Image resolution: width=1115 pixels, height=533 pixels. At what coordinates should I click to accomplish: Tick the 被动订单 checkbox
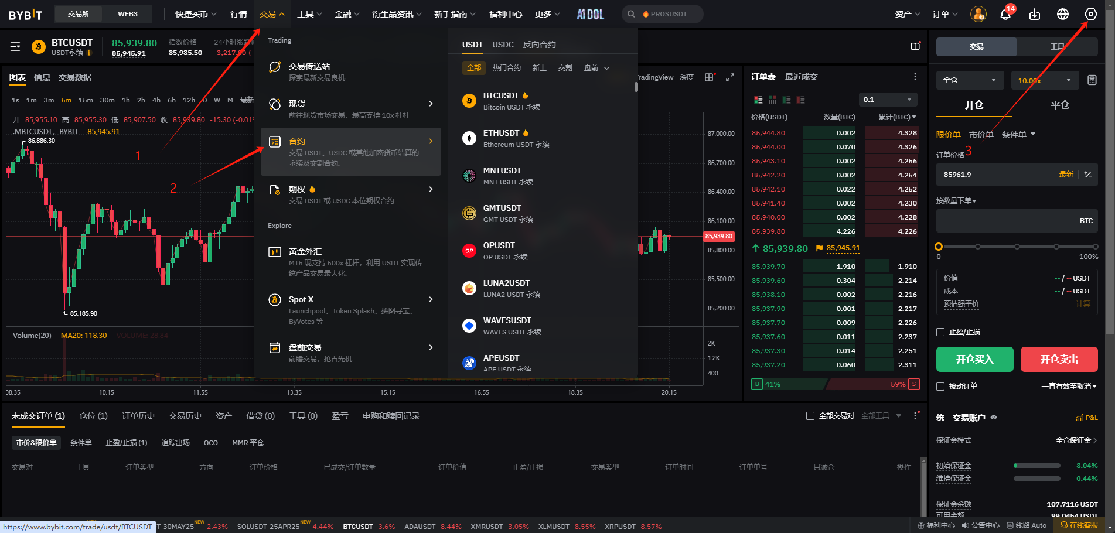click(940, 387)
